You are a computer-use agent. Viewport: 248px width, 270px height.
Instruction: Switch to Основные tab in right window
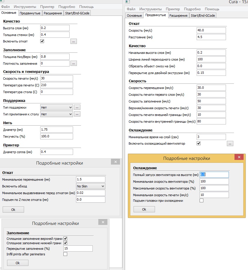click(134, 16)
